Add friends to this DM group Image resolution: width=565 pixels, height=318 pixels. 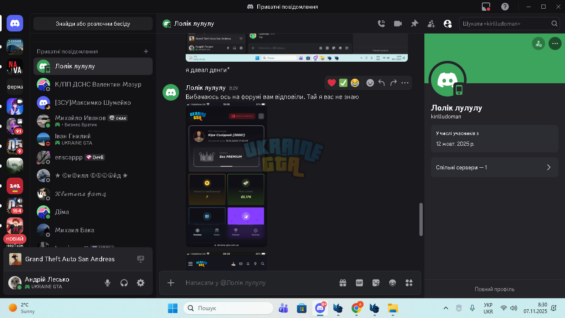click(431, 24)
